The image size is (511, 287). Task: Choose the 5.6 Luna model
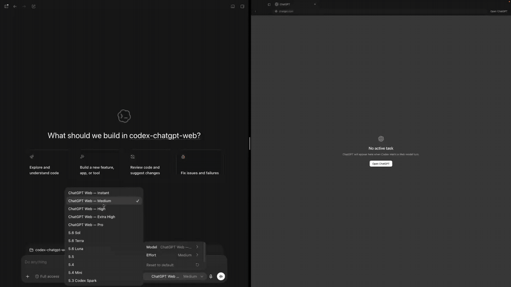point(104,249)
